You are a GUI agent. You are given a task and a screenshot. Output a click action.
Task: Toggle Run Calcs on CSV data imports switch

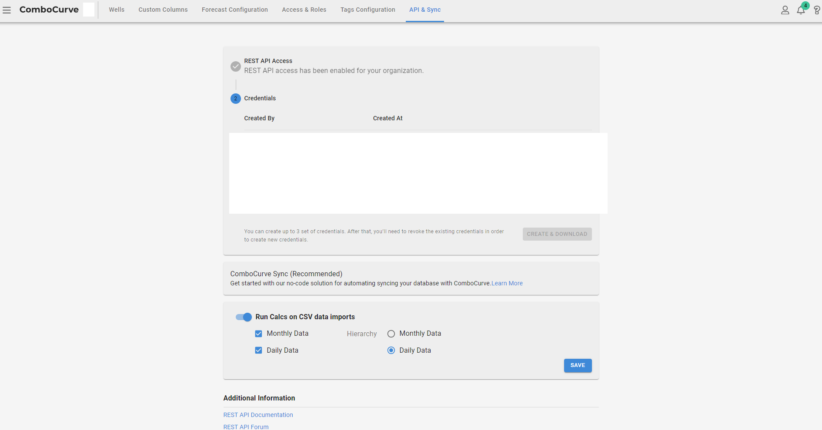[x=244, y=317]
